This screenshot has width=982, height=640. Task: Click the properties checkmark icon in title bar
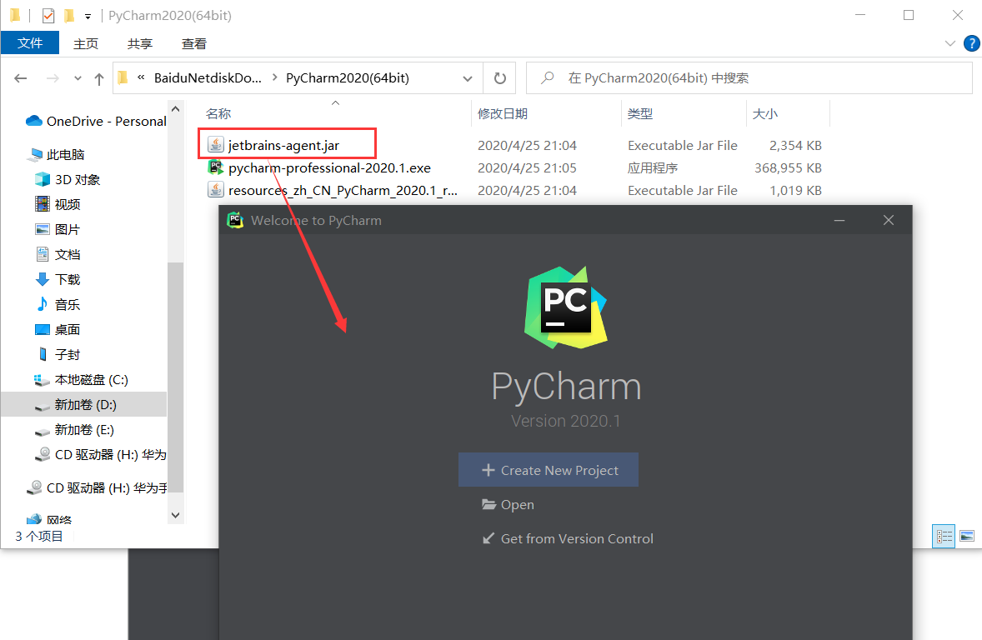tap(48, 15)
